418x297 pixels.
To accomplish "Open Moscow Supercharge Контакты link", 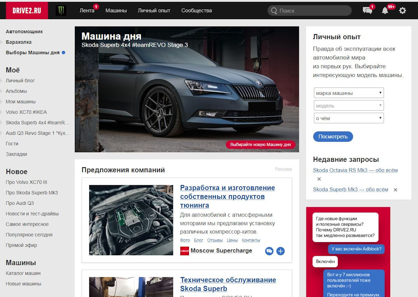I will (251, 240).
